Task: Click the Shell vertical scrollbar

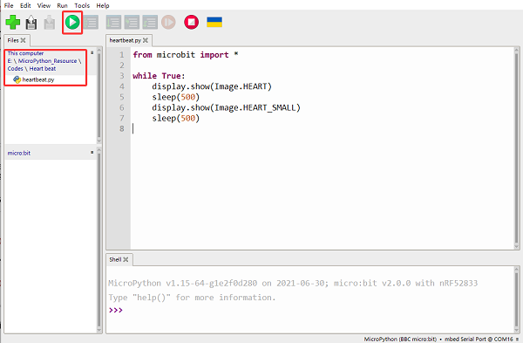Action: (x=517, y=299)
